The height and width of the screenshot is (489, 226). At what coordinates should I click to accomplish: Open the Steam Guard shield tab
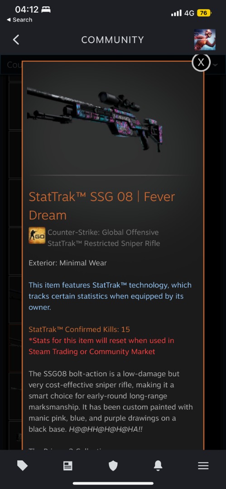pos(113,465)
